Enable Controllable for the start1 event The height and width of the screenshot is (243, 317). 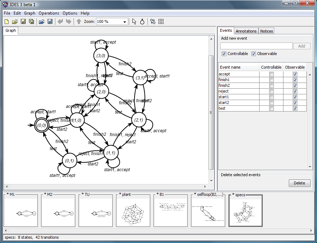272,97
